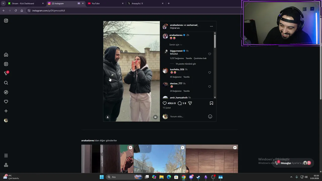Like the post with the heart icon

click(165, 103)
